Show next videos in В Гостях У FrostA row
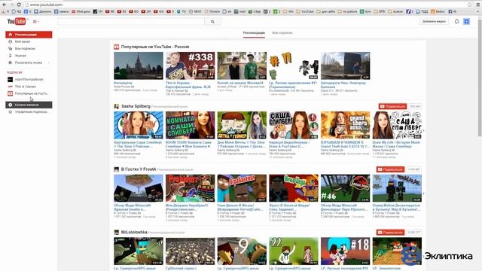This screenshot has width=482, height=271. (423, 193)
